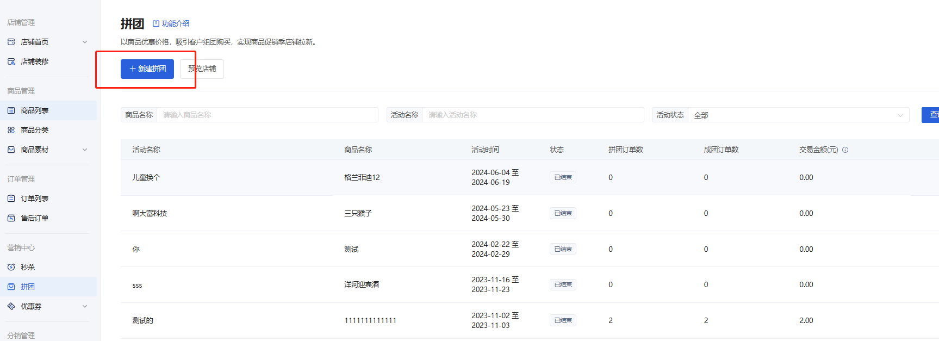Click activity name 你
Image resolution: width=939 pixels, height=341 pixels.
[x=136, y=249]
